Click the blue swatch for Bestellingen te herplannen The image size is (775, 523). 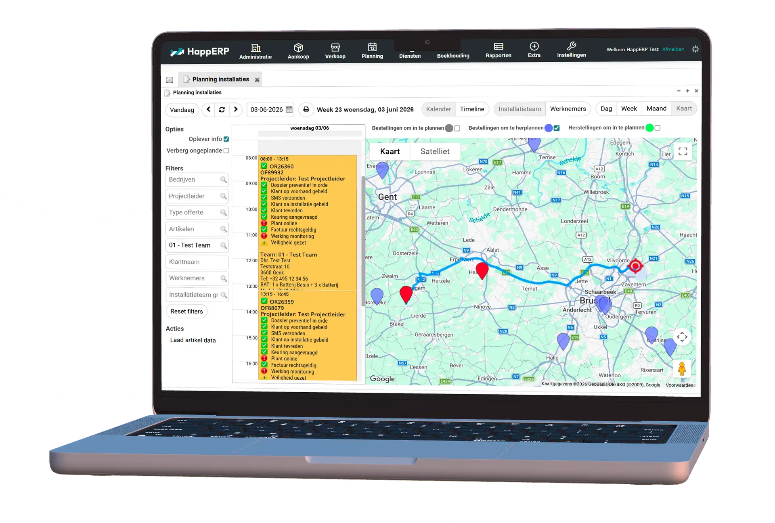[x=548, y=128]
